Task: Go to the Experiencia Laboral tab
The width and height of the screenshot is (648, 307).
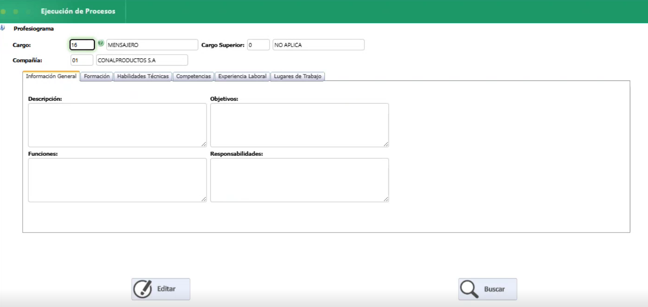Action: tap(242, 76)
